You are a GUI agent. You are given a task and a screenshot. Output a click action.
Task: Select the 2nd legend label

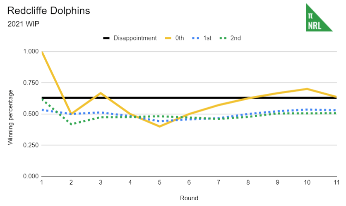pos(235,38)
